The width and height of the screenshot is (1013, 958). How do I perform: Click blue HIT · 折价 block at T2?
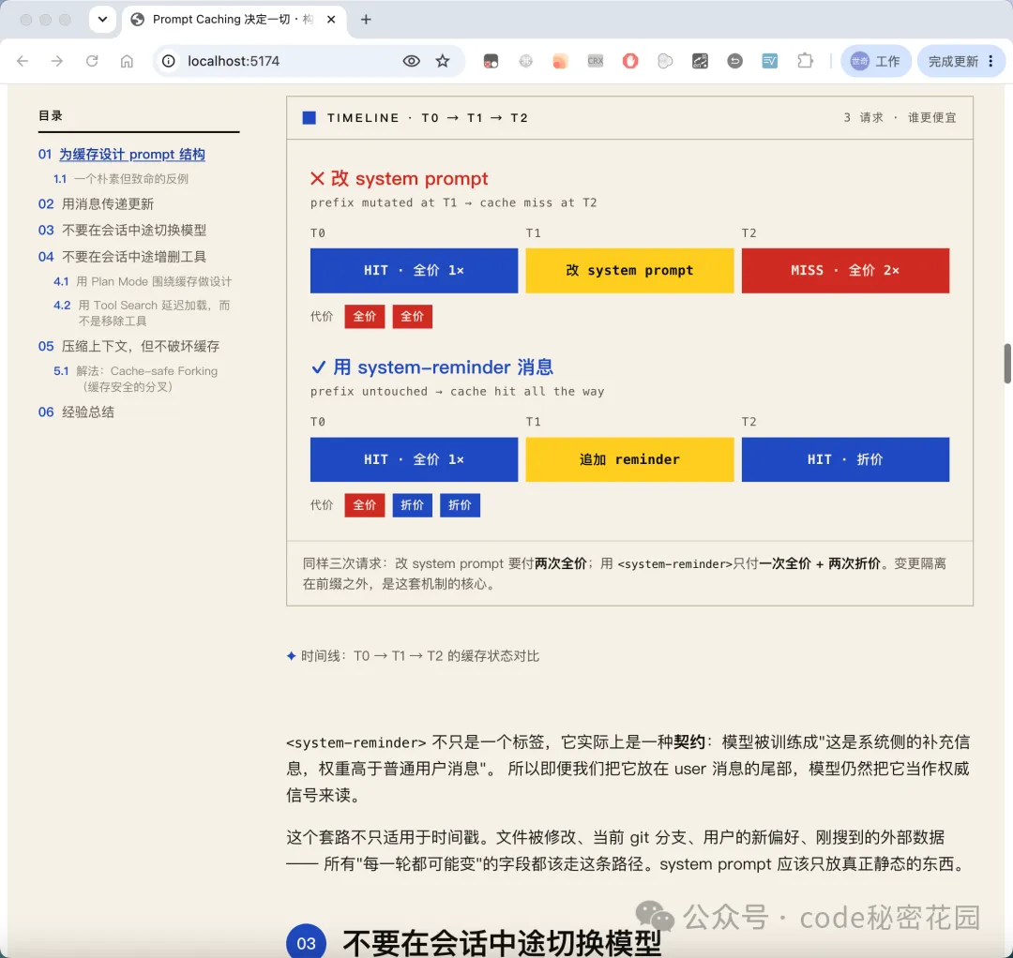pyautogui.click(x=846, y=459)
